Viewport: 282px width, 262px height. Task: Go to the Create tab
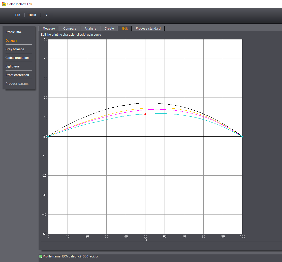109,29
